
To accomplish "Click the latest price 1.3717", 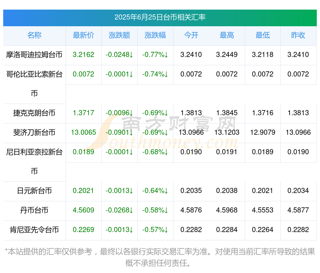I will pyautogui.click(x=84, y=113).
